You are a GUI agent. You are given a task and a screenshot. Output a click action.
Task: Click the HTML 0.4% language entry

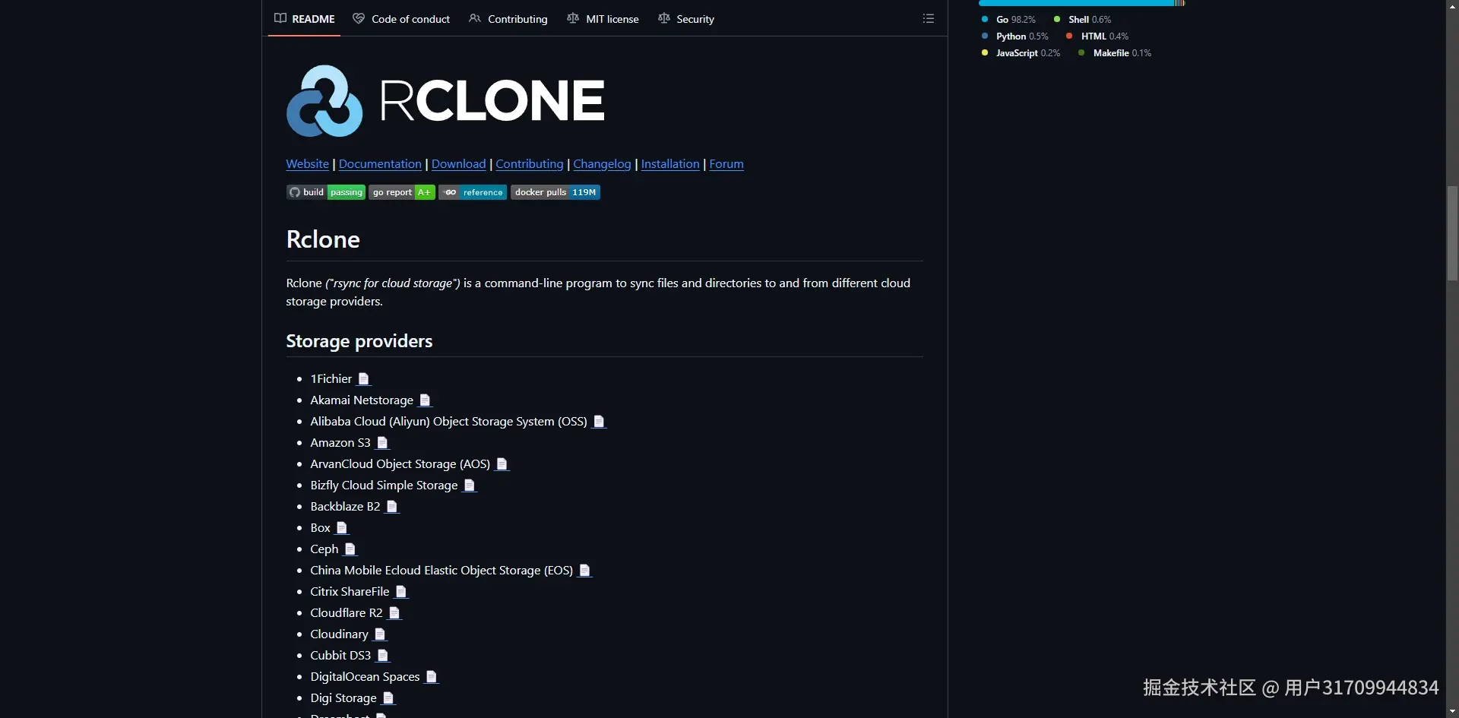1097,36
